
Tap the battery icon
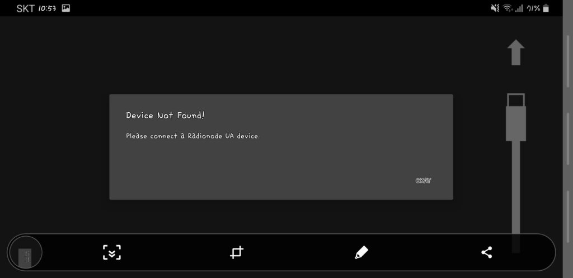coord(546,8)
